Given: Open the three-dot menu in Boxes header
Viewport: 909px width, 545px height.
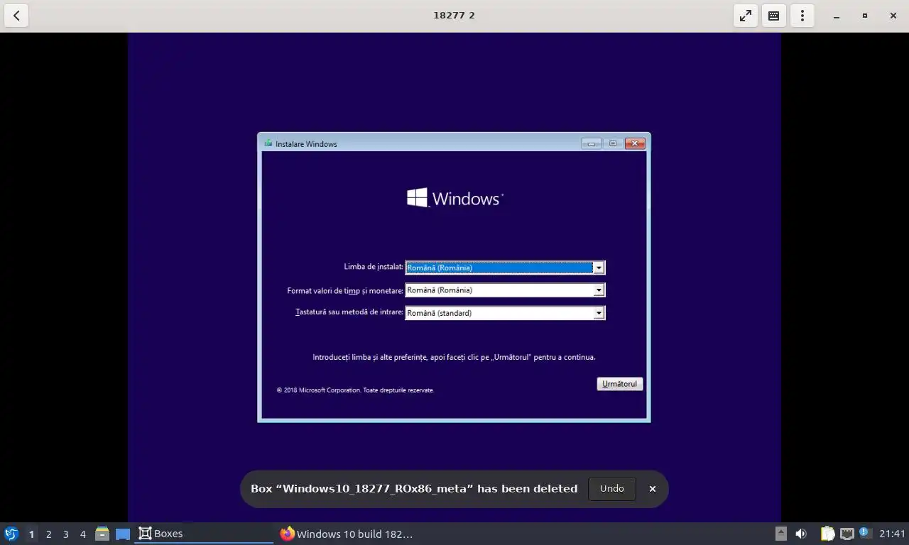Looking at the screenshot, I should tap(802, 16).
